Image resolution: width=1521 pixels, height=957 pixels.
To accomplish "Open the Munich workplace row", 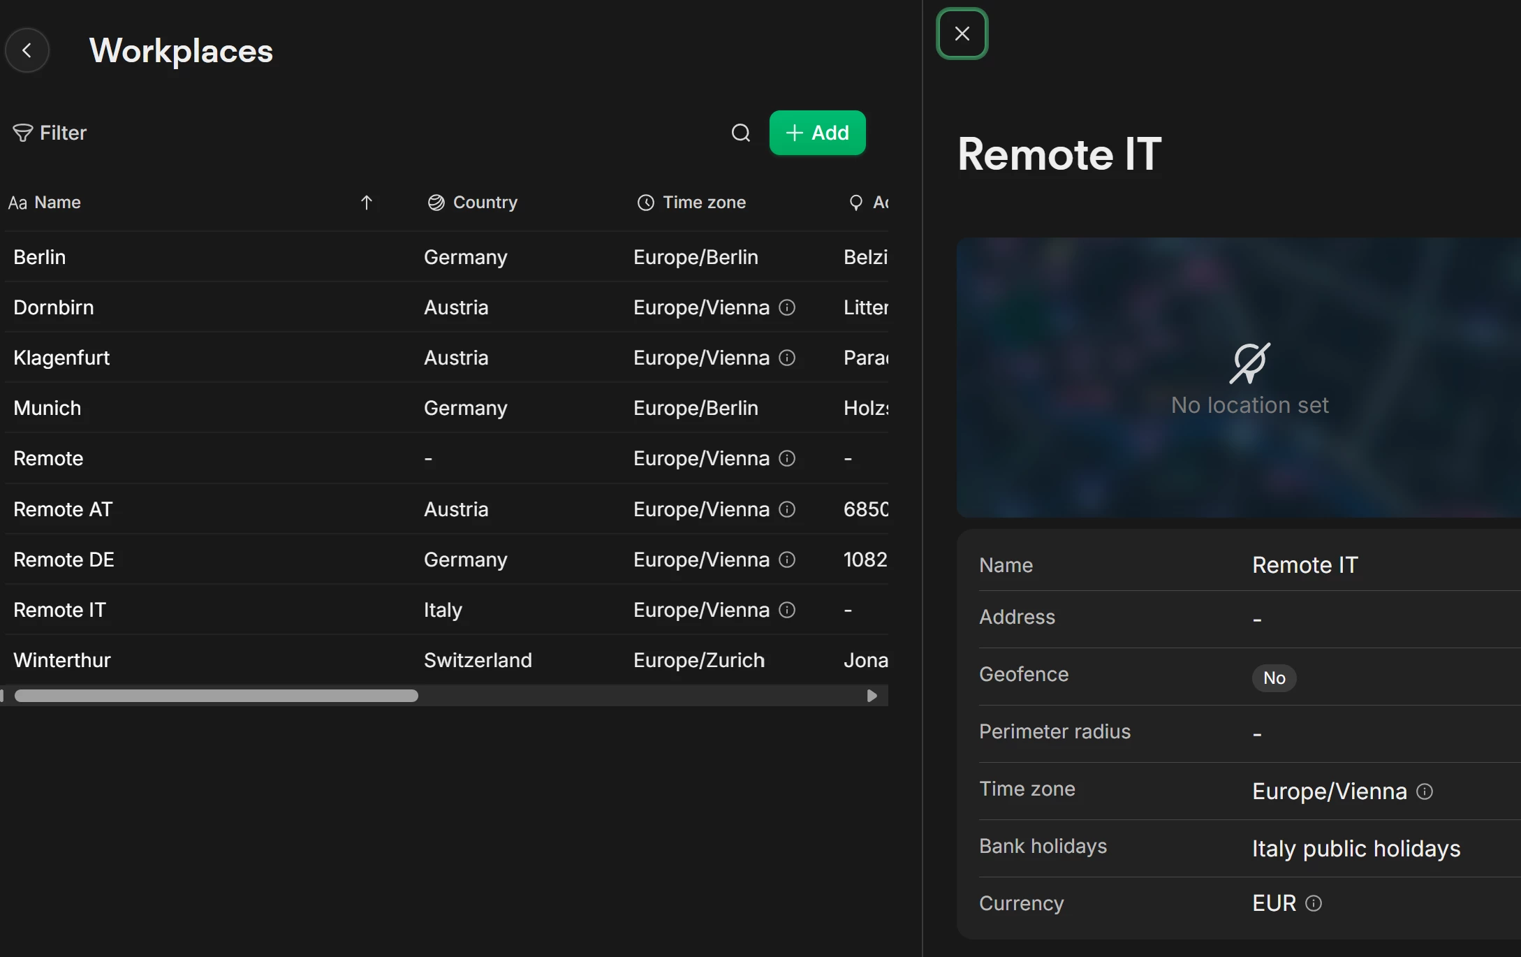I will pos(447,408).
